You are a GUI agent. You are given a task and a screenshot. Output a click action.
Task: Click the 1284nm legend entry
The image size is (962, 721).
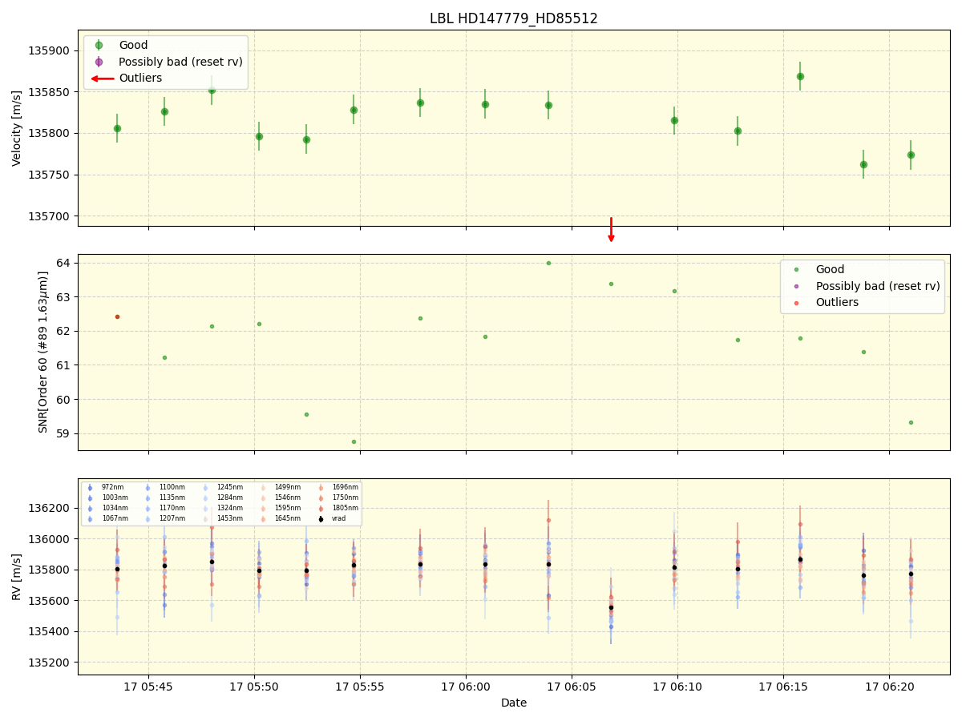pos(223,497)
